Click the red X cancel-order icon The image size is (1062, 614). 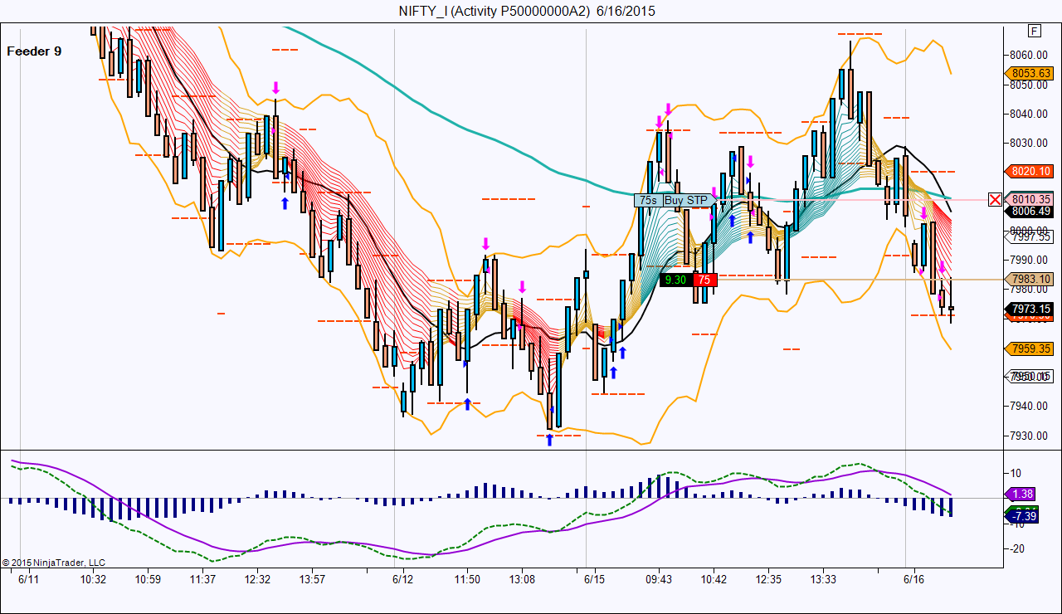995,199
